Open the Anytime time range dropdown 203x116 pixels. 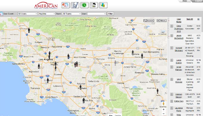tap(47, 14)
